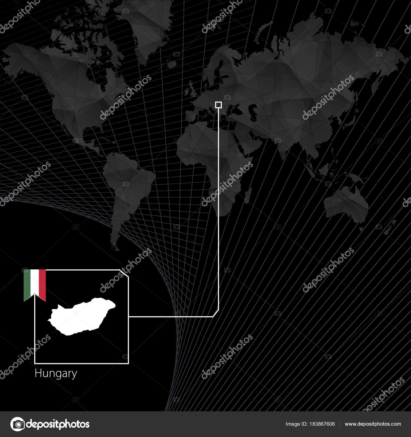Open the www.depositphotos.com link

tap(373, 424)
